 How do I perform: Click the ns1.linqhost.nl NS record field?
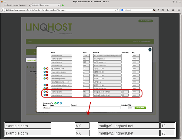(x=107, y=59)
